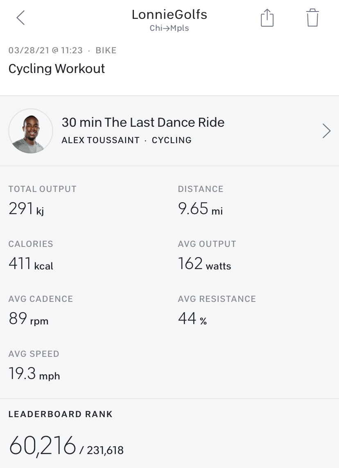Image resolution: width=339 pixels, height=468 pixels.
Task: Tap the Avg Output 162 watts value
Action: [204, 264]
